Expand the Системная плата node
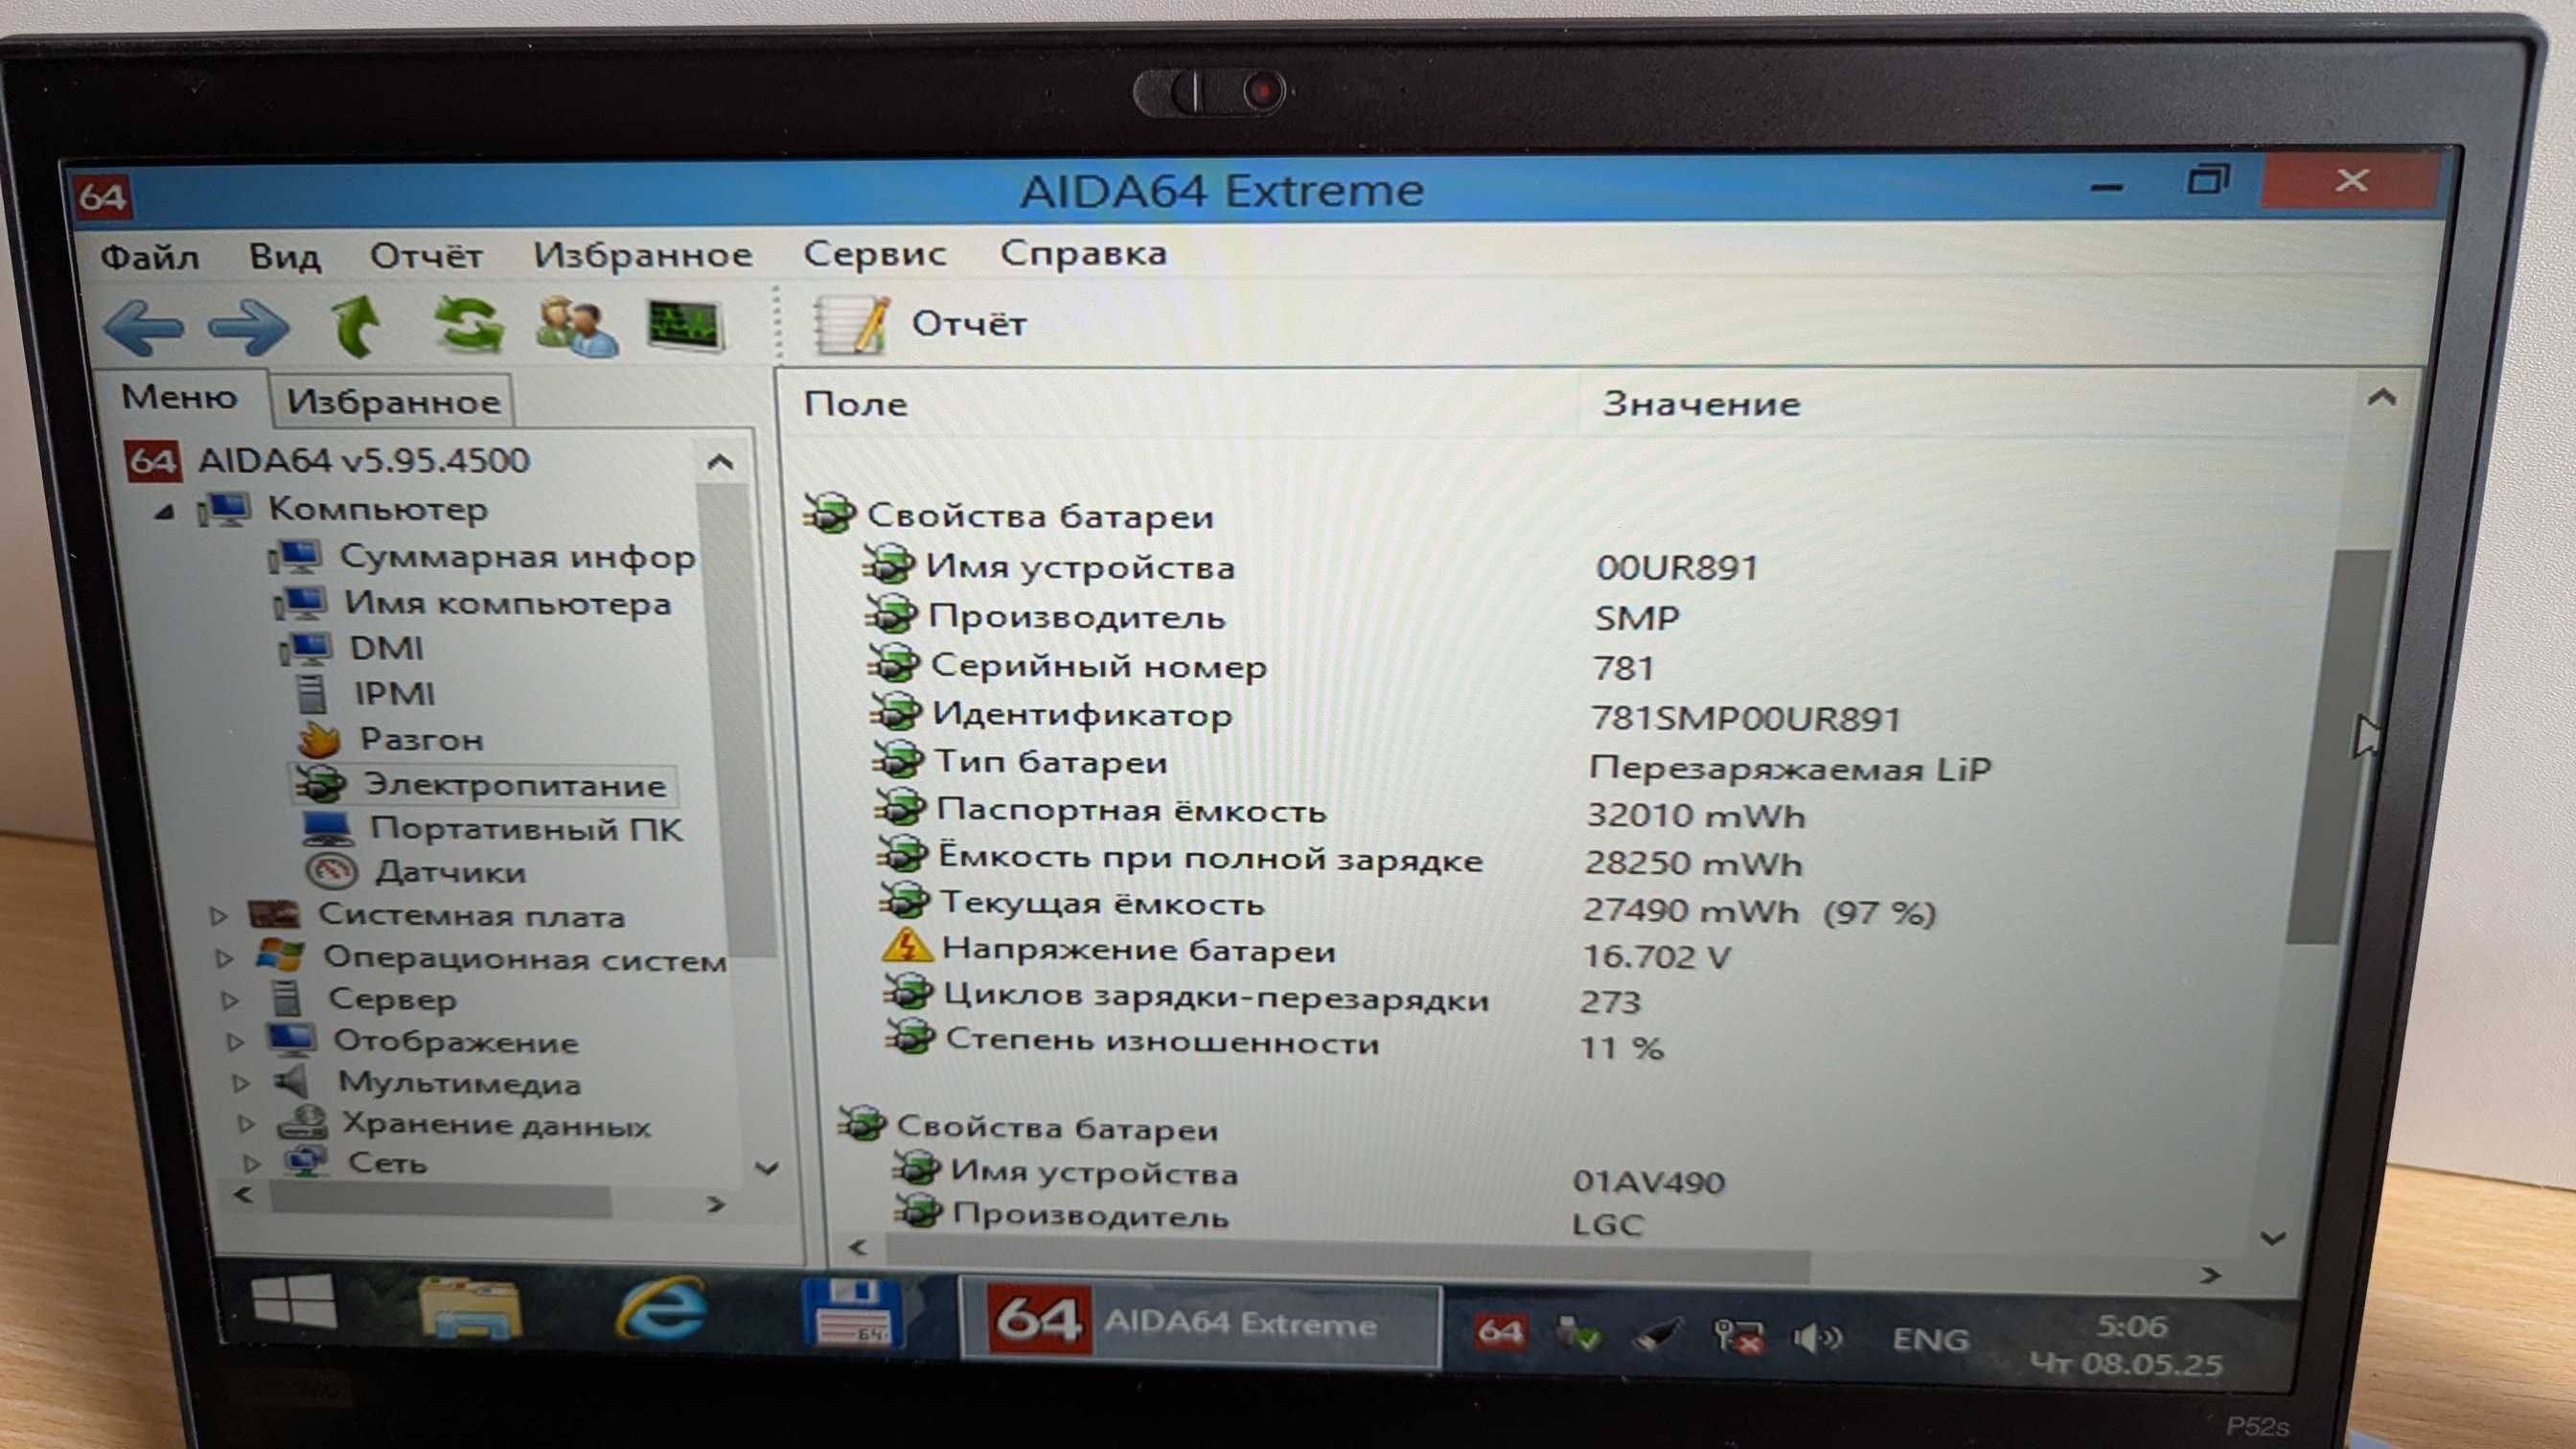Image resolution: width=2576 pixels, height=1449 pixels. (x=219, y=915)
